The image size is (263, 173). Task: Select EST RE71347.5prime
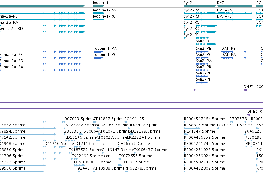(186, 134)
